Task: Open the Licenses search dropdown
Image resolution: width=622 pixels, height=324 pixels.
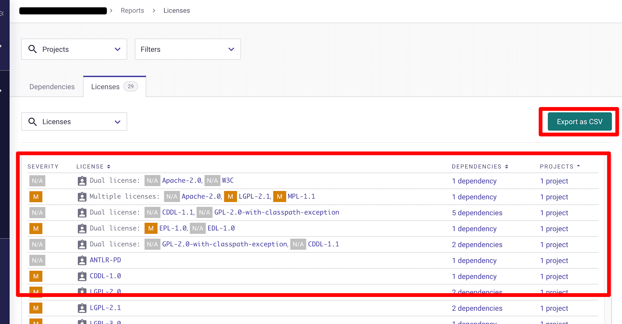Action: tap(74, 122)
